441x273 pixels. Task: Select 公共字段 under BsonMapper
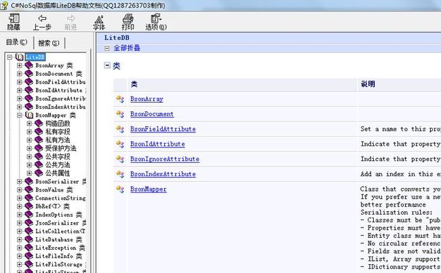58,156
